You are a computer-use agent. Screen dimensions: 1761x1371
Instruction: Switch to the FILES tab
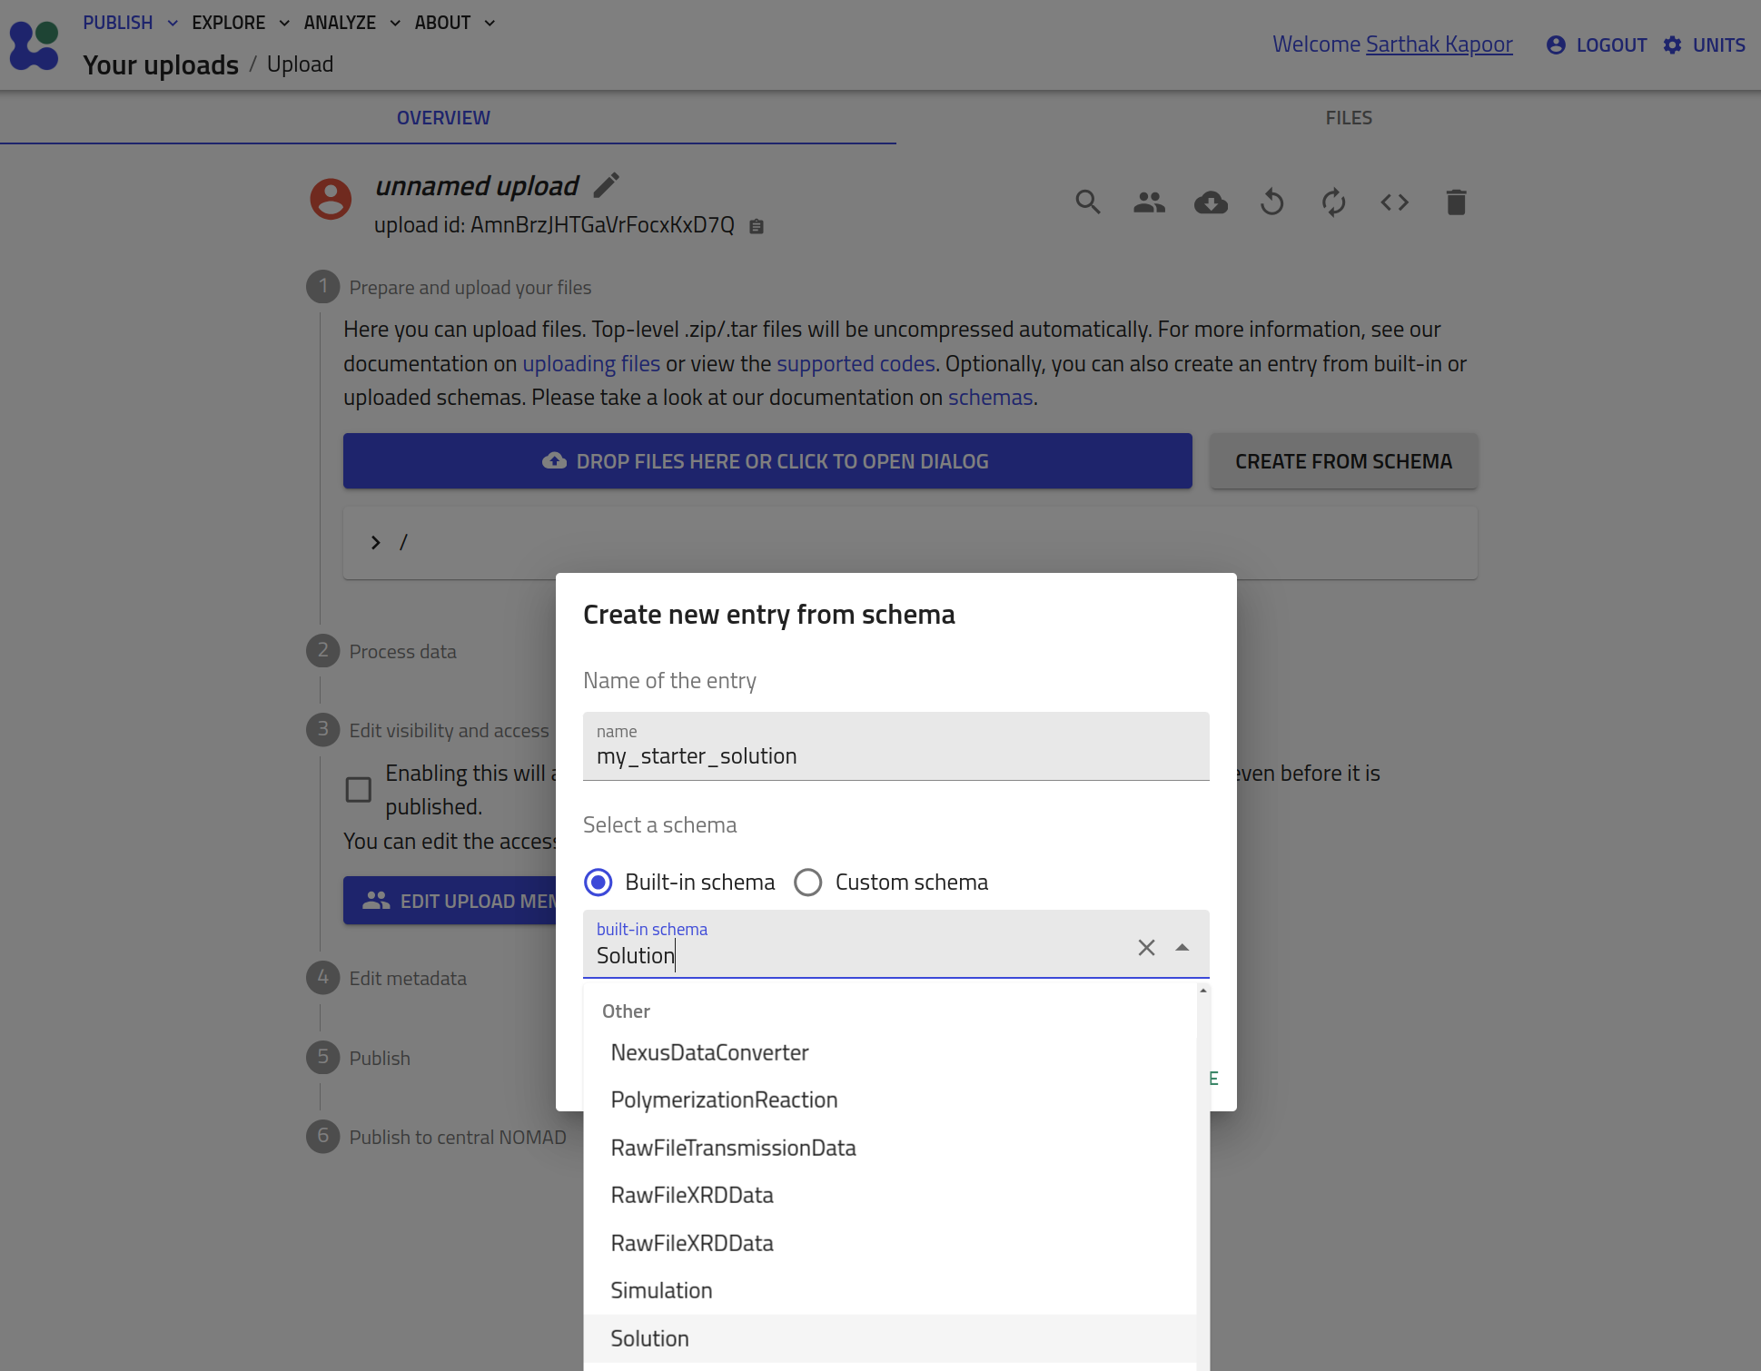point(1348,117)
